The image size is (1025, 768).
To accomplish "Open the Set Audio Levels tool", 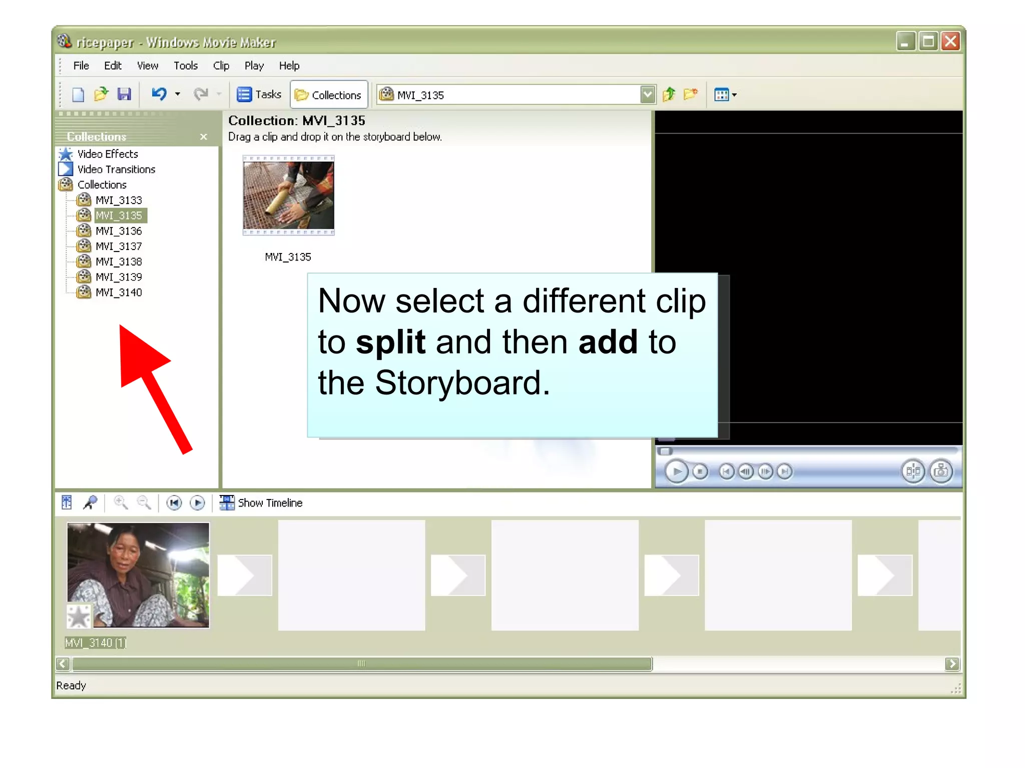I will pyautogui.click(x=67, y=502).
